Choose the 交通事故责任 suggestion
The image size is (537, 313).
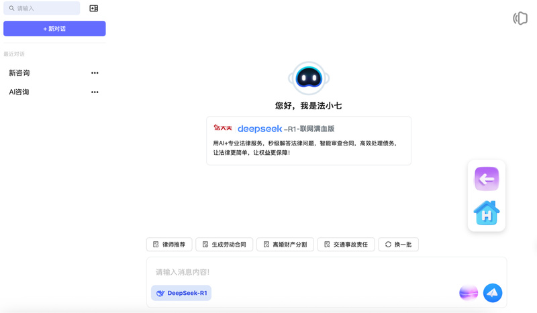click(346, 244)
